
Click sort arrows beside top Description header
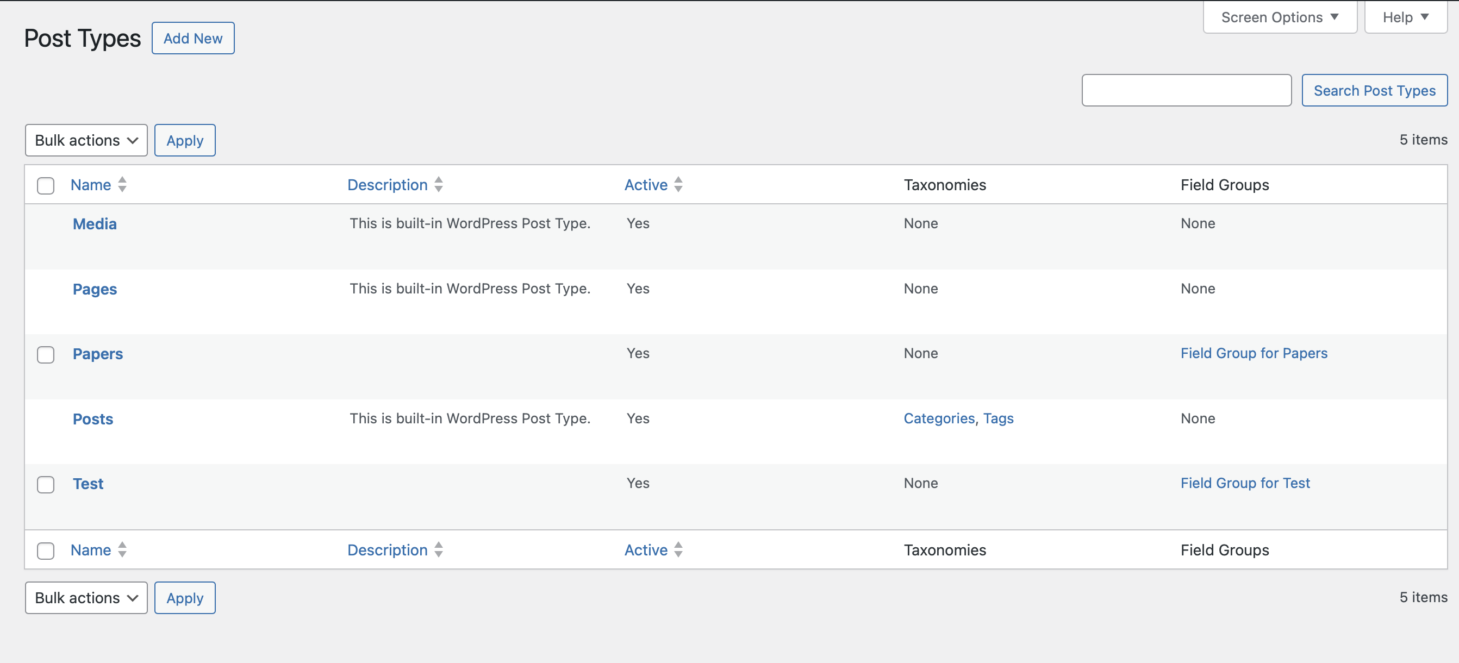point(438,185)
